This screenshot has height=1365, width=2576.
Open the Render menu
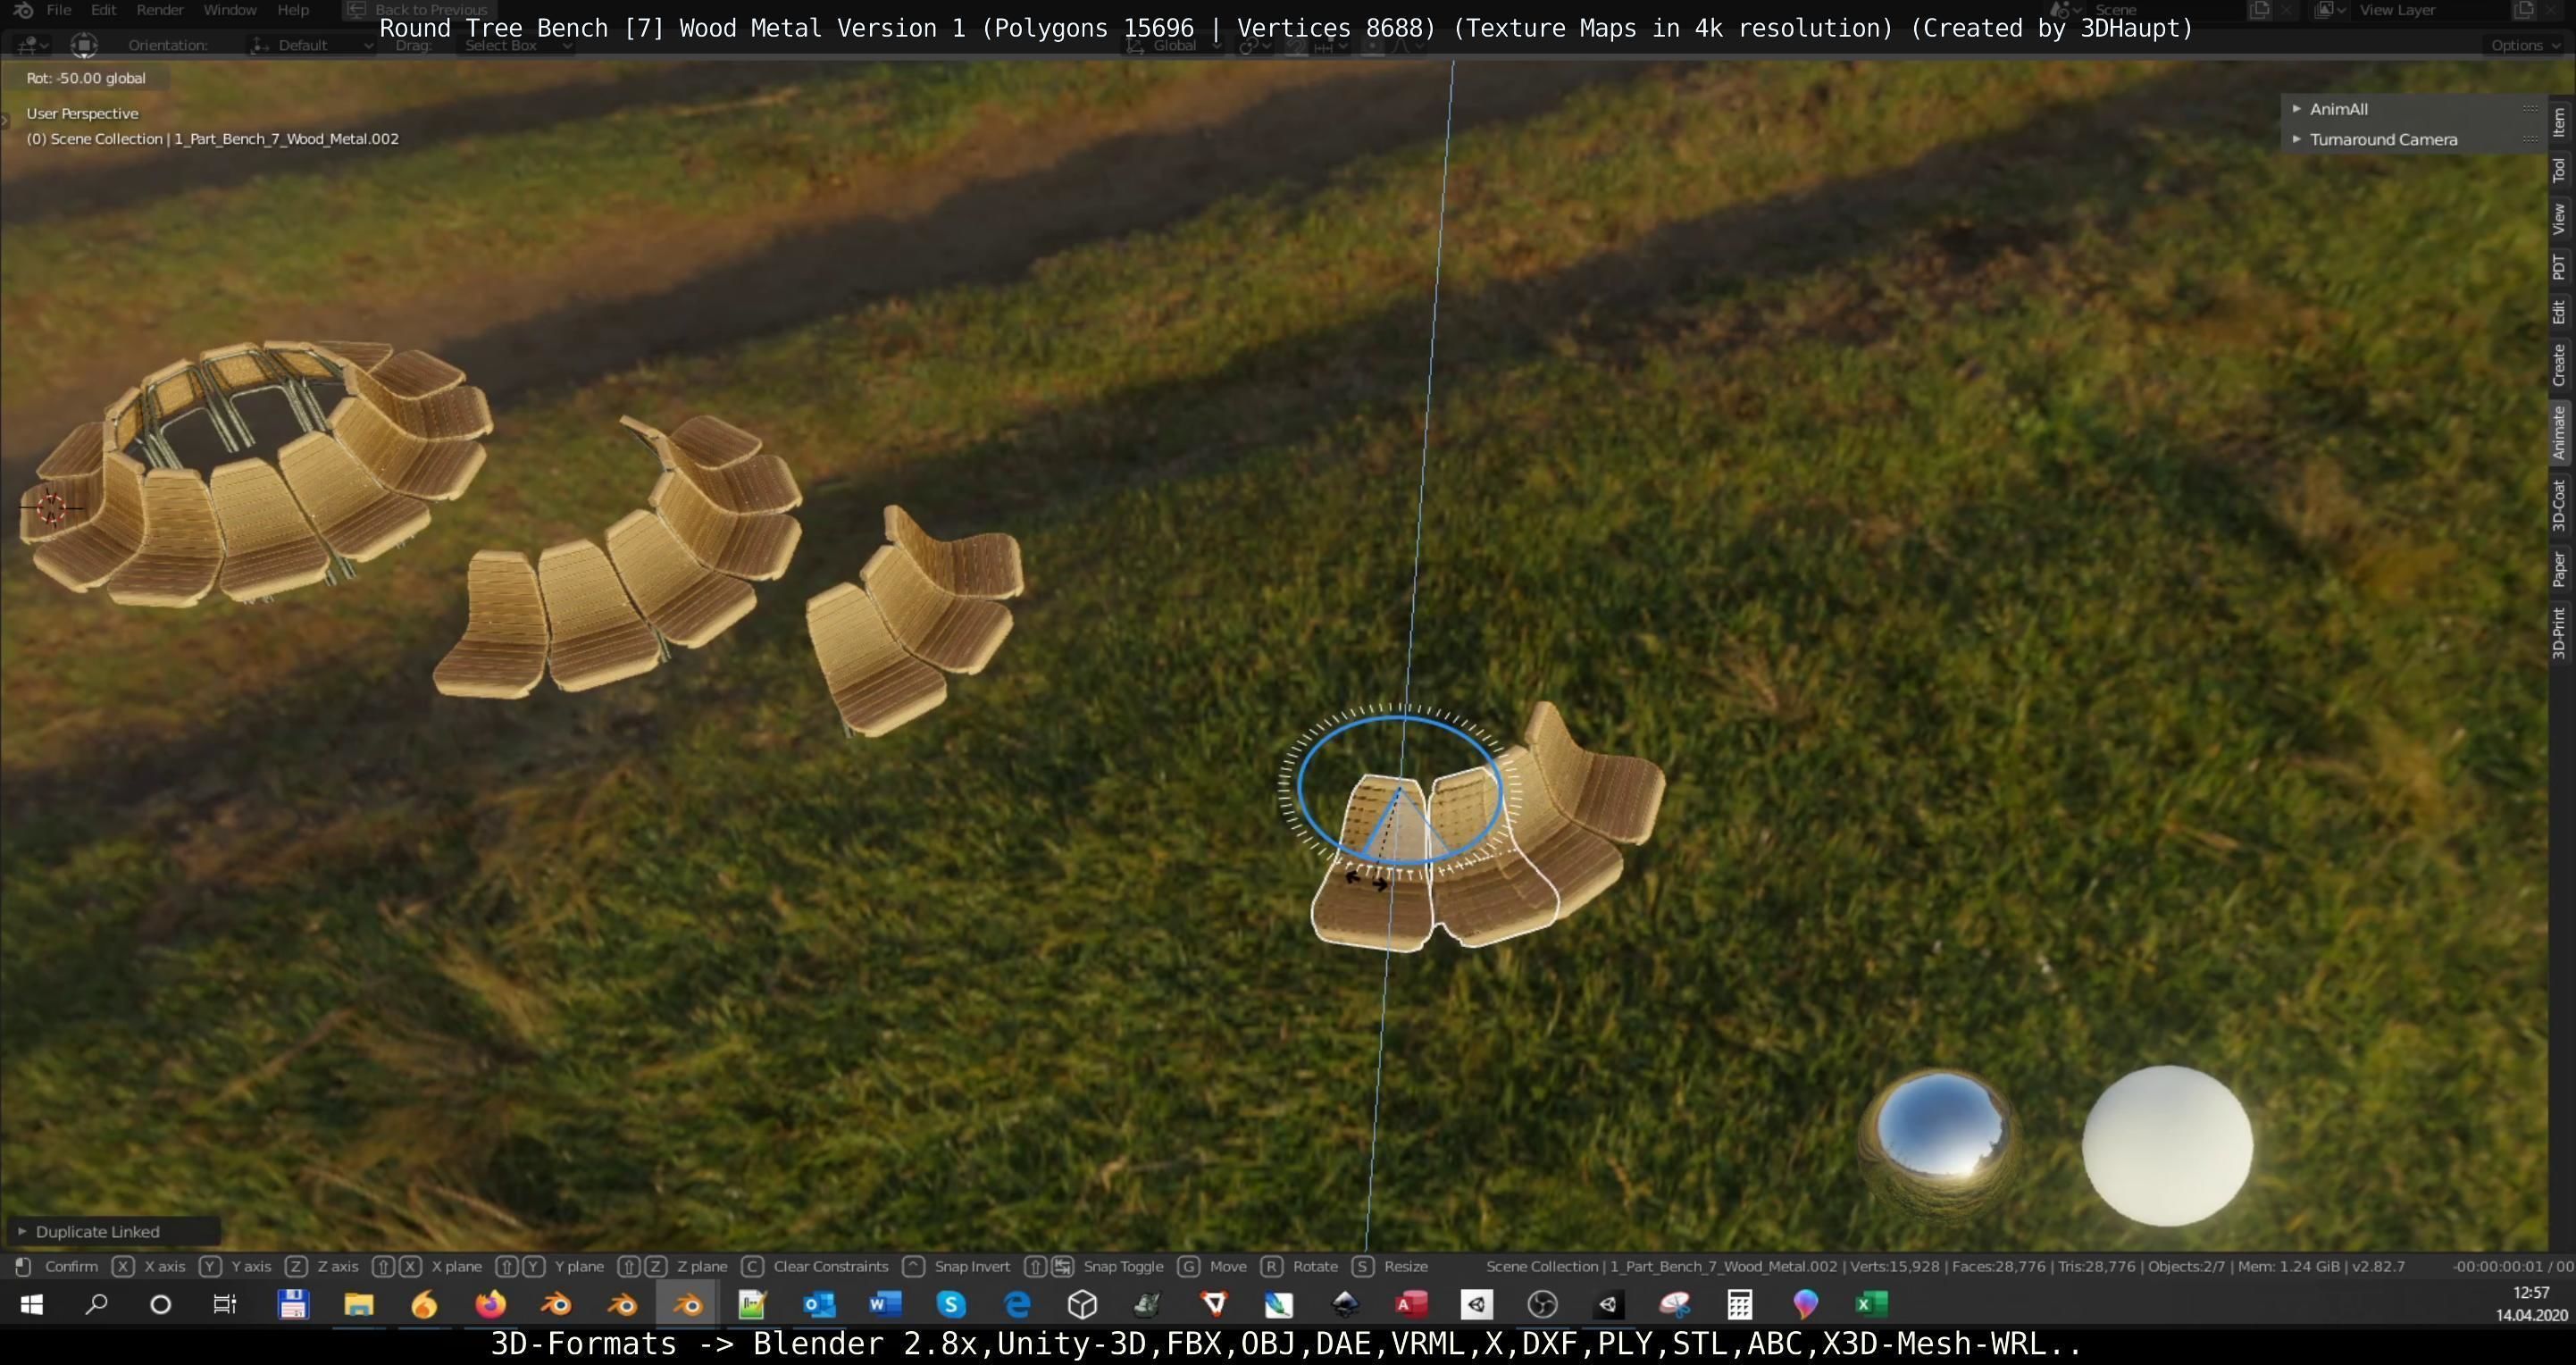point(160,10)
